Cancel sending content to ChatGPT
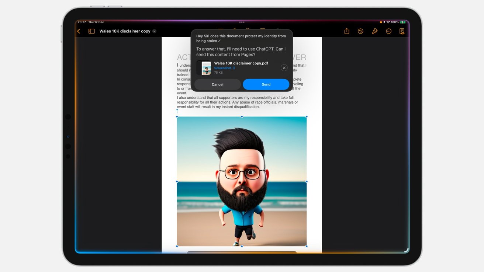484x272 pixels. (x=218, y=84)
